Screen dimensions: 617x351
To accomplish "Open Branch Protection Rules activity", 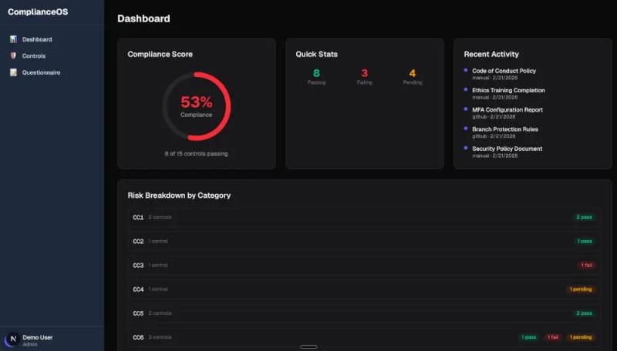I will click(x=505, y=129).
